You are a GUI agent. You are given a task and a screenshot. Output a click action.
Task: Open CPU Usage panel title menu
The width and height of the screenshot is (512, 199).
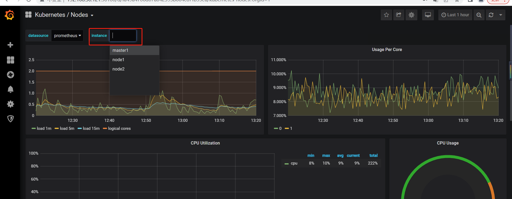448,143
